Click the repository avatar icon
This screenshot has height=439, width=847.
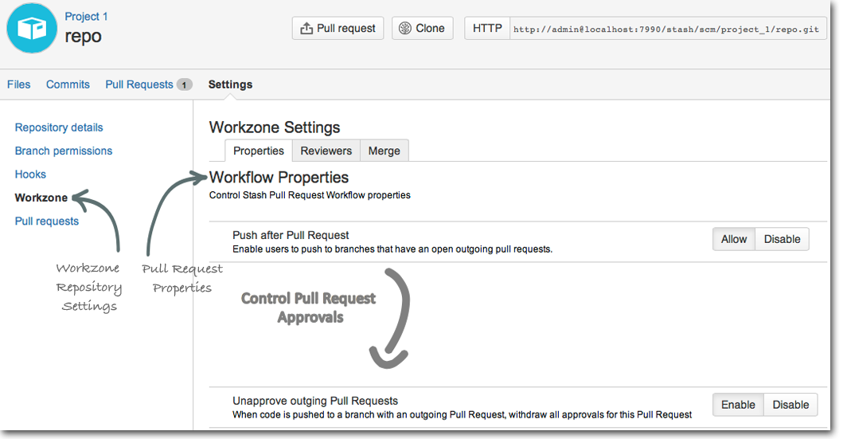(x=32, y=28)
